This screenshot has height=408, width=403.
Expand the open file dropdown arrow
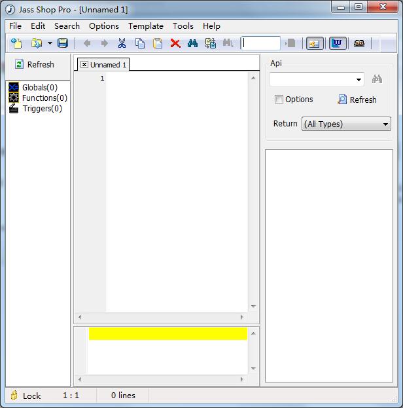point(50,43)
